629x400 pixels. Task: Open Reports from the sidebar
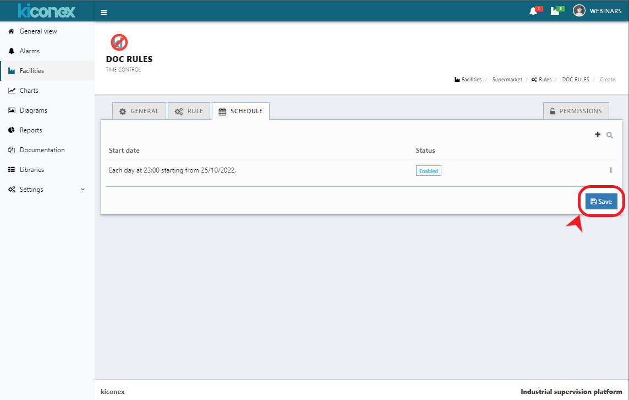(x=31, y=130)
